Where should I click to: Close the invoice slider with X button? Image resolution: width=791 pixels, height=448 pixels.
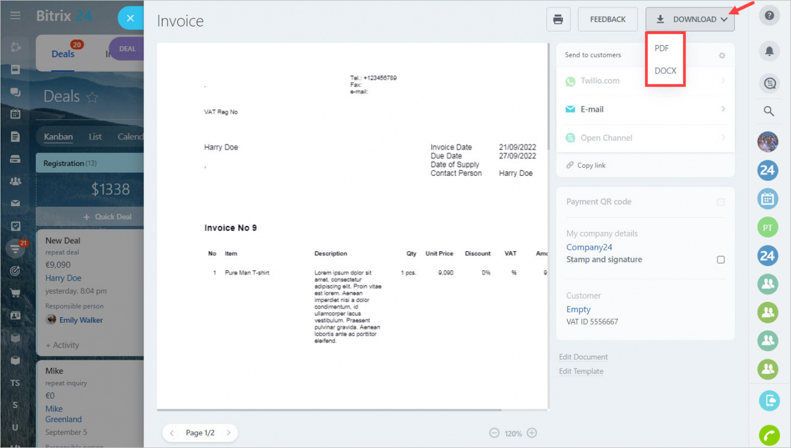pyautogui.click(x=130, y=19)
